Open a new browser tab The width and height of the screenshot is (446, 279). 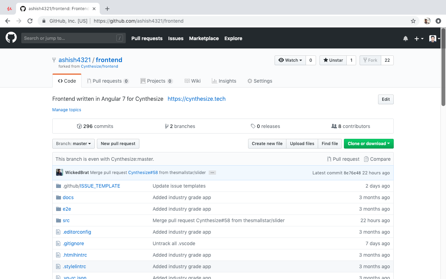107,9
